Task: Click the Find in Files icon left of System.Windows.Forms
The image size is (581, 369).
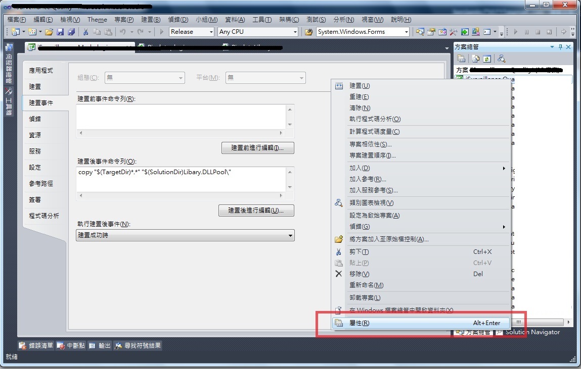Action: coord(309,32)
